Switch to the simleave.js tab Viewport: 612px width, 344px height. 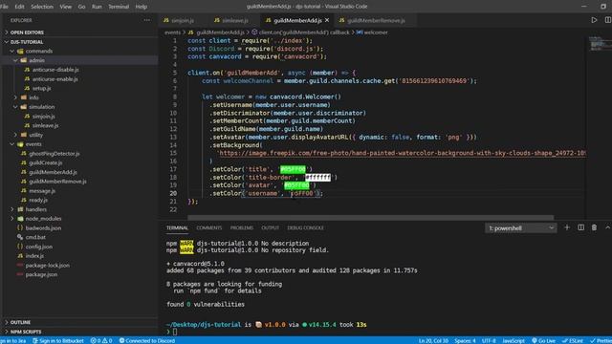pos(235,20)
